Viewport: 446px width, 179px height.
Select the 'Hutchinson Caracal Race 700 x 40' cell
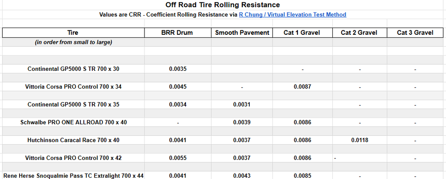click(x=74, y=140)
